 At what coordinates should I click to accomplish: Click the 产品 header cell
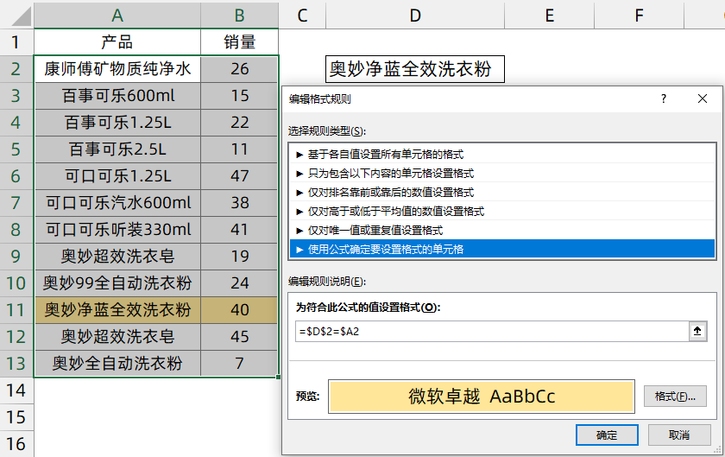tap(117, 42)
